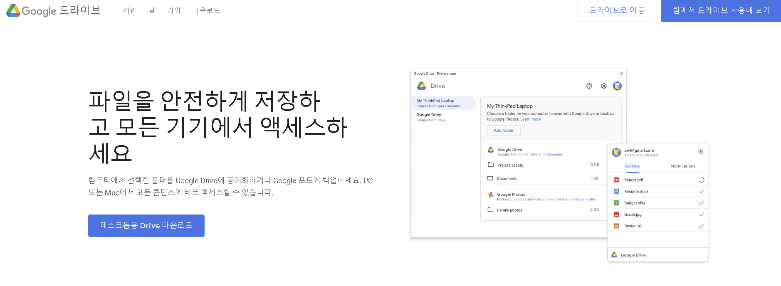Image resolution: width=781 pixels, height=286 pixels.
Task: Click the Learn more link
Action: click(x=530, y=119)
